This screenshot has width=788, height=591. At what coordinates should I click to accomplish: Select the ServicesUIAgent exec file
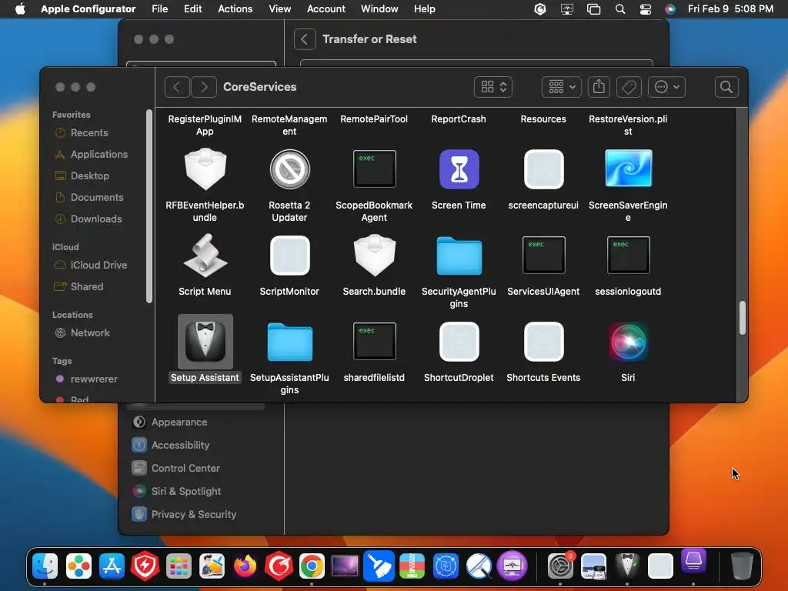coord(544,255)
